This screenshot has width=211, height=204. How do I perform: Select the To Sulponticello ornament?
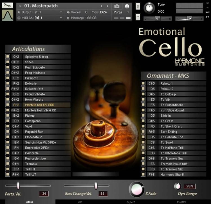tap(182, 105)
